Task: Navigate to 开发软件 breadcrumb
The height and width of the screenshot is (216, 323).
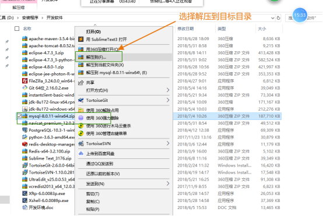Action: [55, 18]
